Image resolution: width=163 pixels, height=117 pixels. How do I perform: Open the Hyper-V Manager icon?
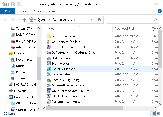[x=49, y=69]
